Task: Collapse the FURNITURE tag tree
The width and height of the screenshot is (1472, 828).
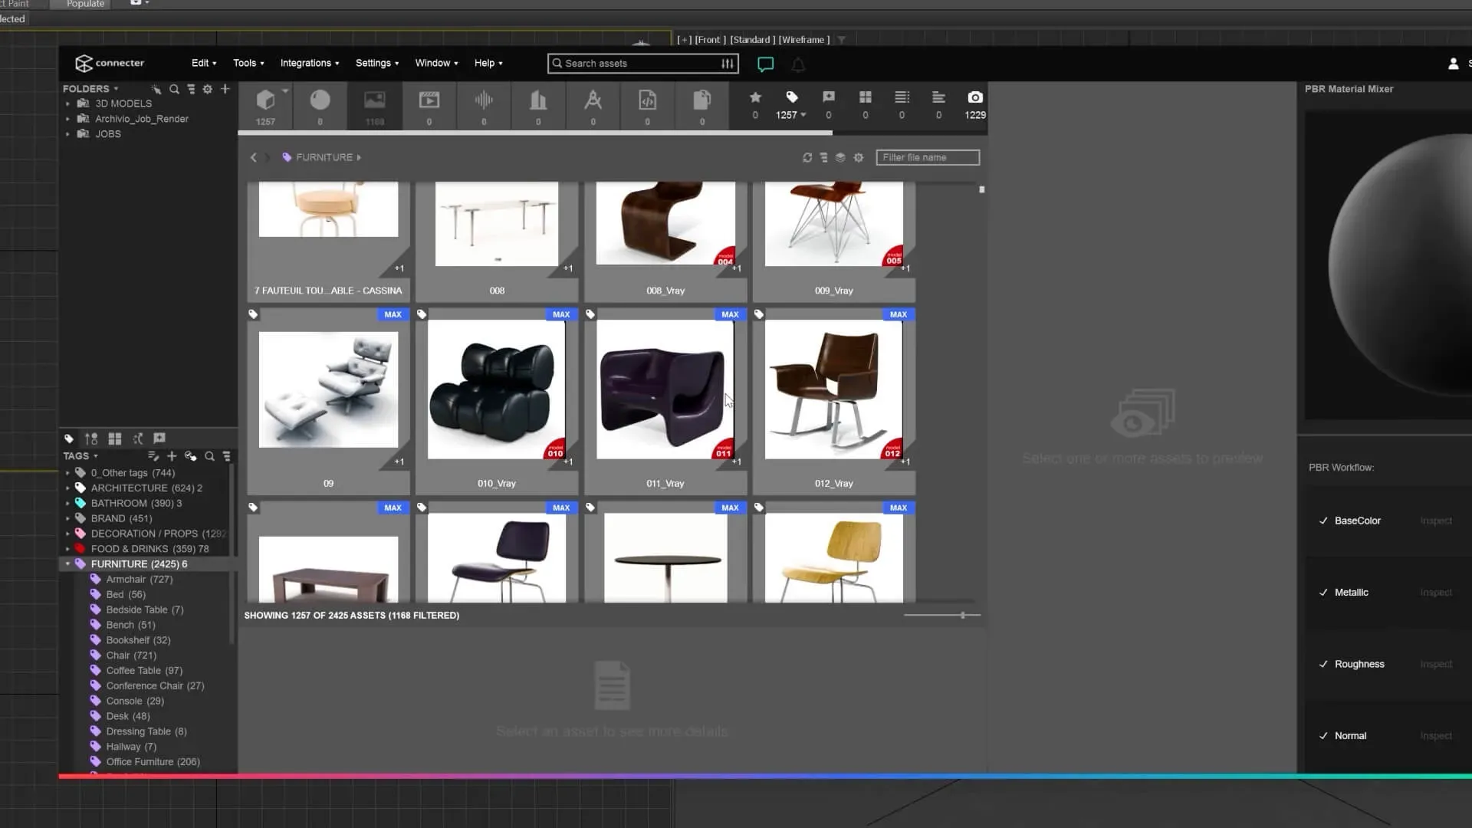Action: point(67,563)
